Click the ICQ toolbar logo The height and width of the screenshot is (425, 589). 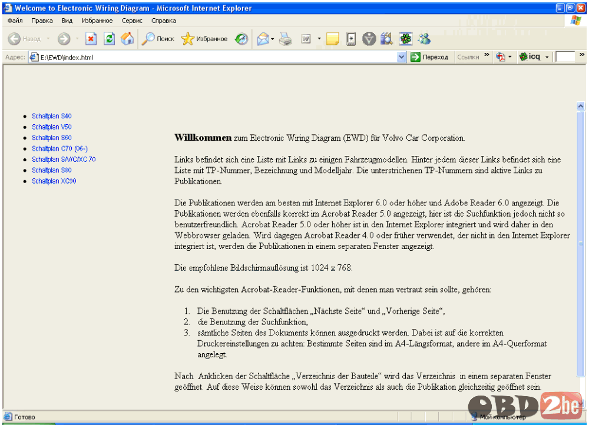click(530, 57)
